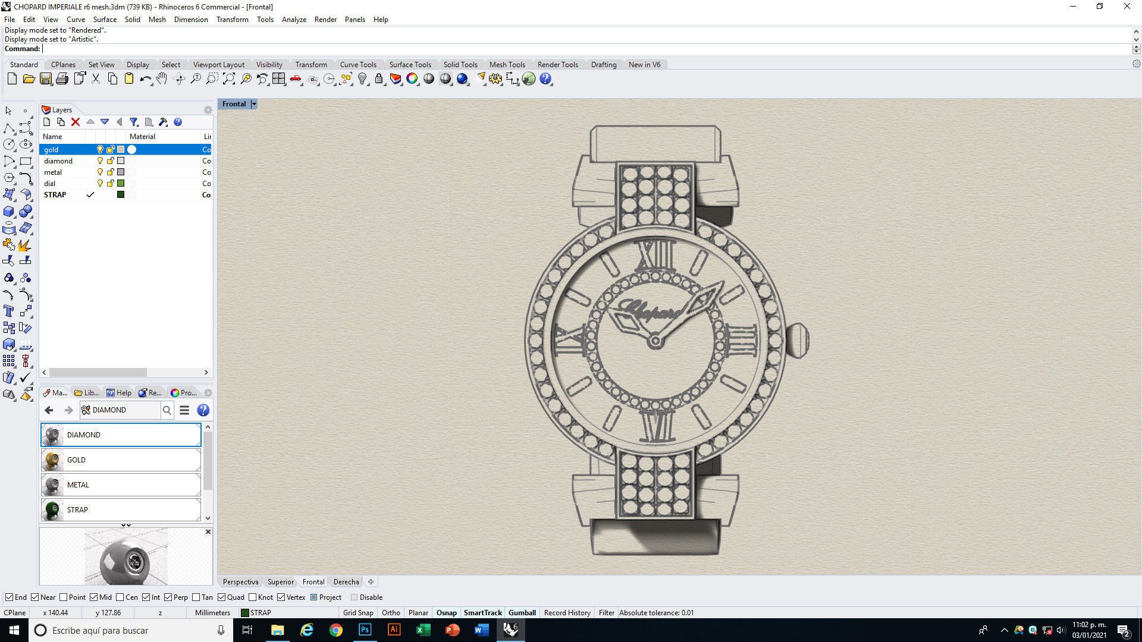Screen dimensions: 1142x642
Task: Enable the Cen osnap checkbox
Action: pyautogui.click(x=120, y=597)
